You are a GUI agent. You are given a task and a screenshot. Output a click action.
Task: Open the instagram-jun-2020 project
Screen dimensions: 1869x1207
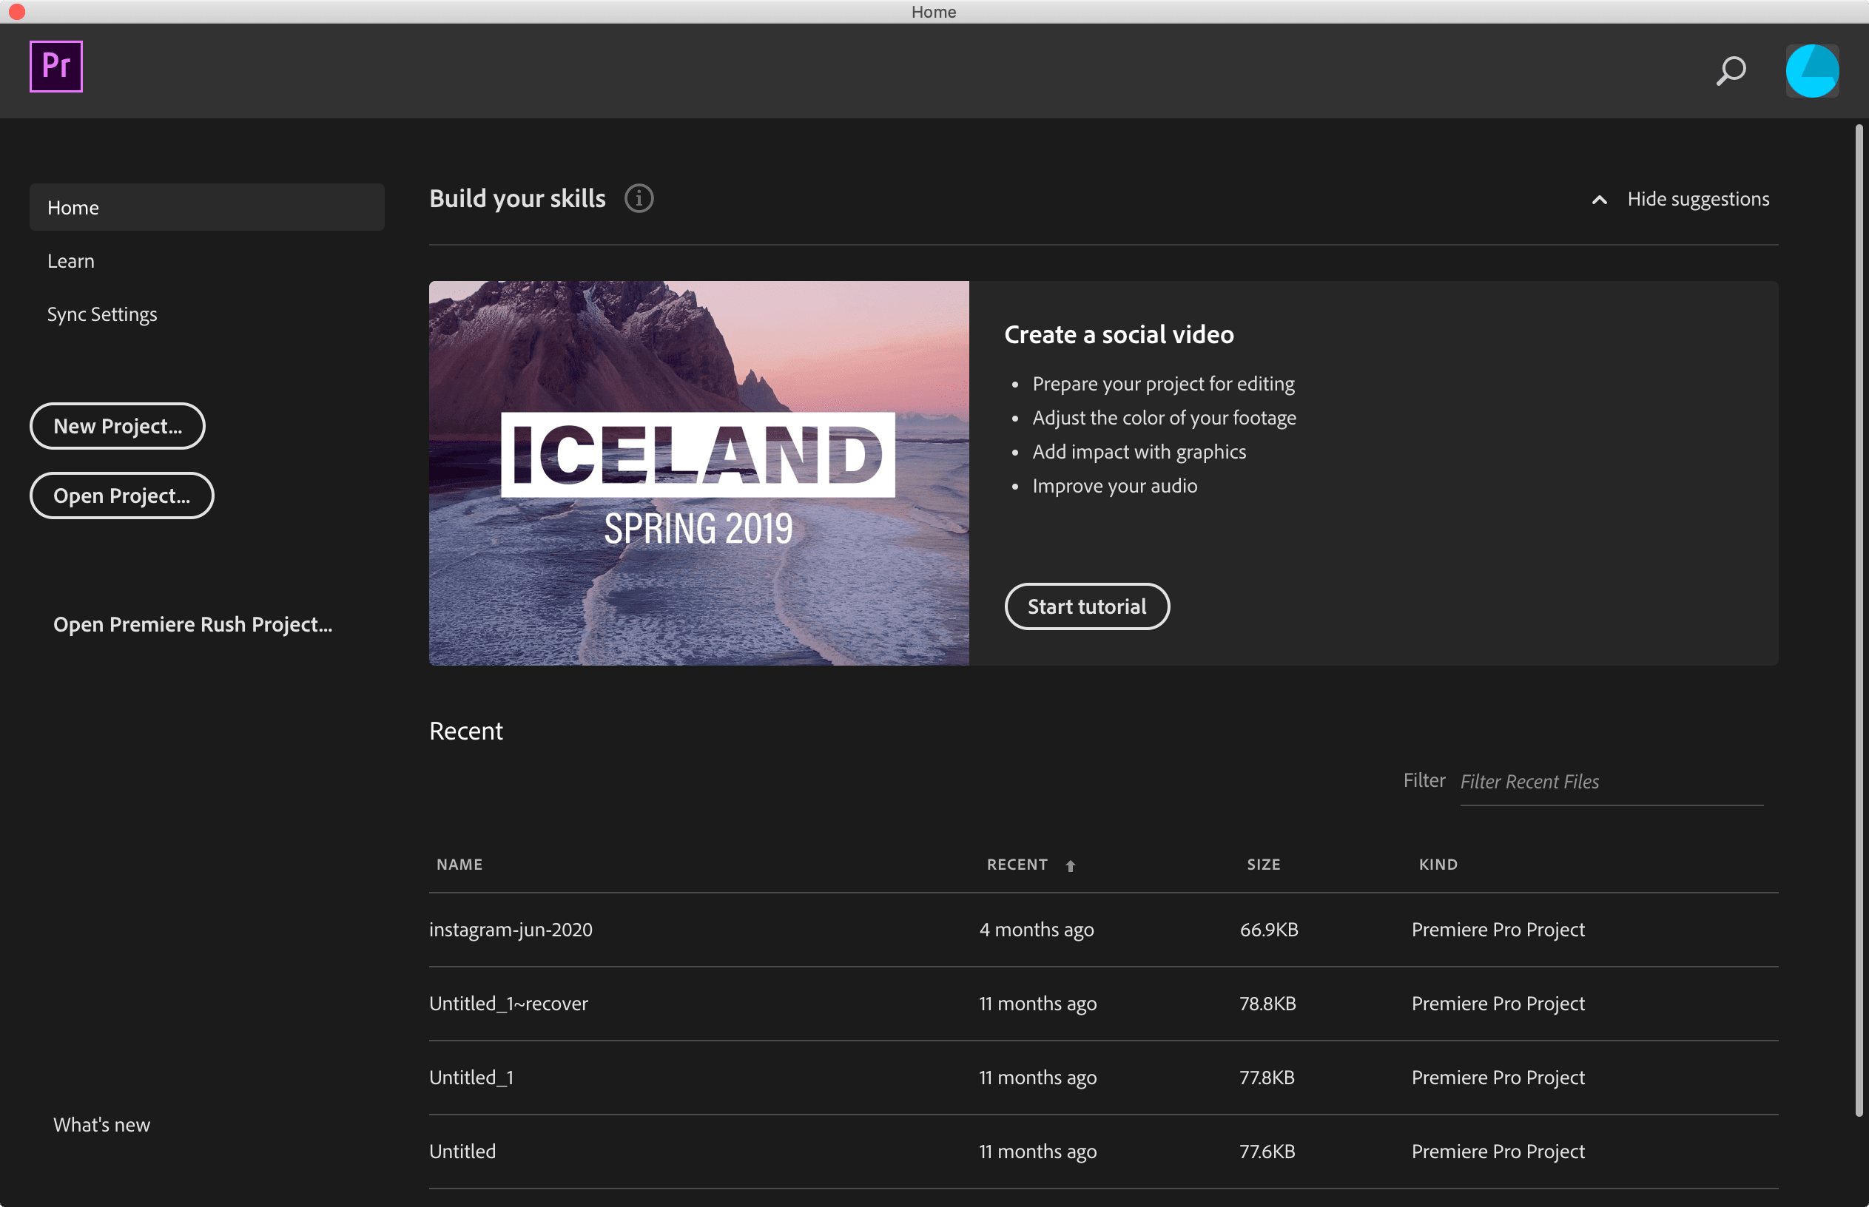click(x=511, y=930)
